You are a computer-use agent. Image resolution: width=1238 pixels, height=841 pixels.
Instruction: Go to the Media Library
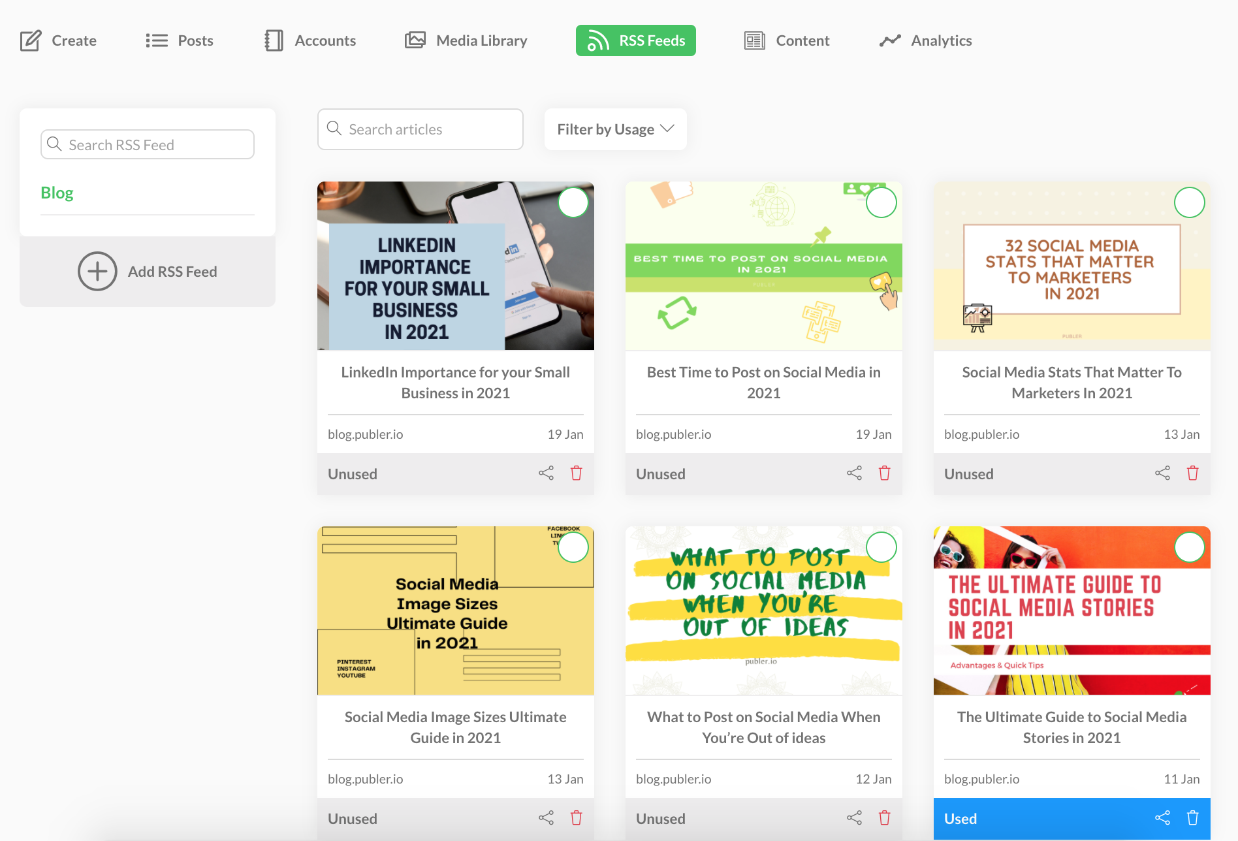466,40
